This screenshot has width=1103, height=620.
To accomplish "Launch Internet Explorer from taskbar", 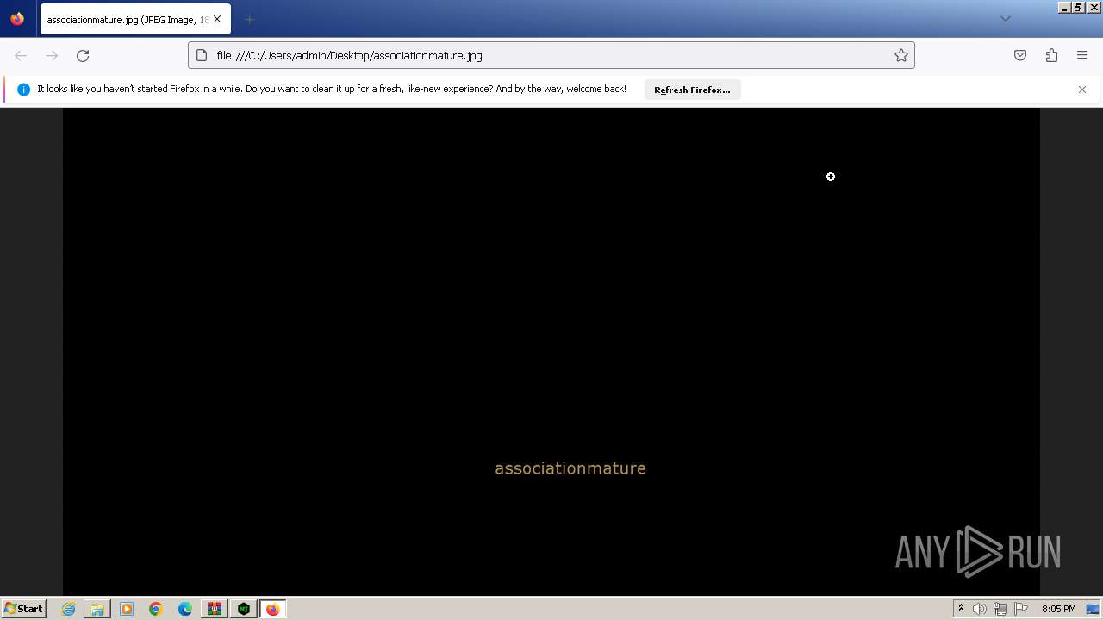I will [x=68, y=609].
